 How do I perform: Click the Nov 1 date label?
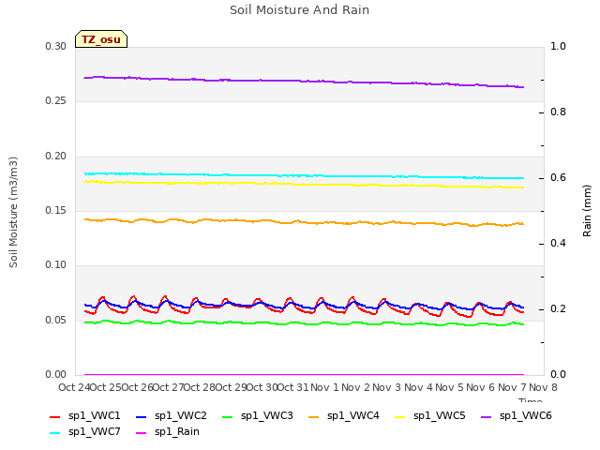tap(324, 387)
